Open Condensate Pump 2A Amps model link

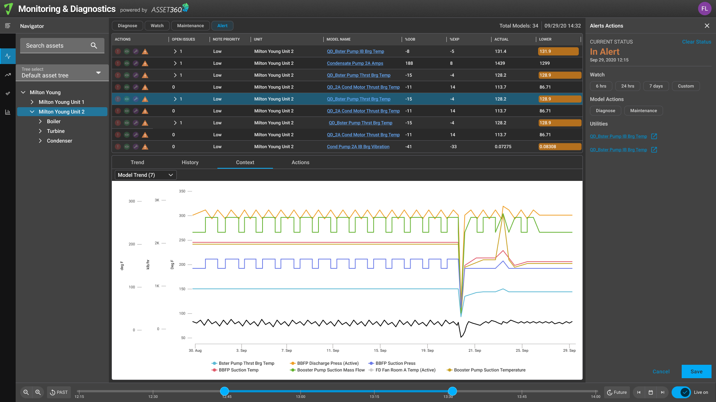click(355, 63)
